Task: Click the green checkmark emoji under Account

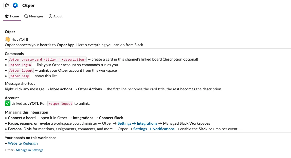Action: [8, 103]
